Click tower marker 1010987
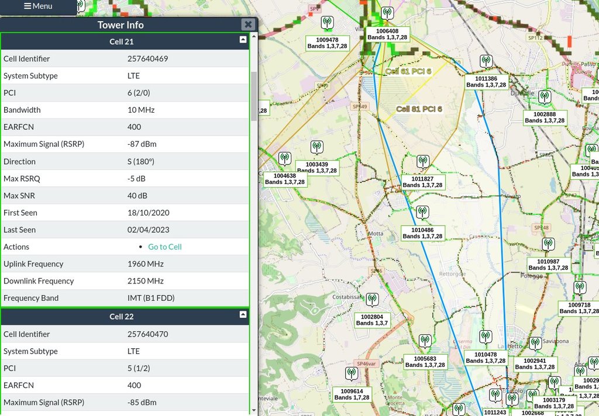Image resolution: width=599 pixels, height=416 pixels. tap(548, 244)
